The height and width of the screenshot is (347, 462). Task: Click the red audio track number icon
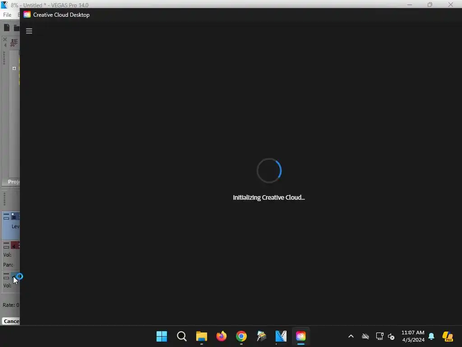tap(15, 245)
